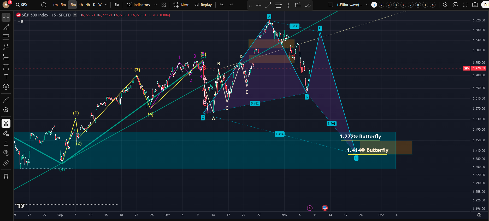Viewport: 489px width, 221px height.
Task: Pick the Text annotation tool
Action: click(x=6, y=77)
